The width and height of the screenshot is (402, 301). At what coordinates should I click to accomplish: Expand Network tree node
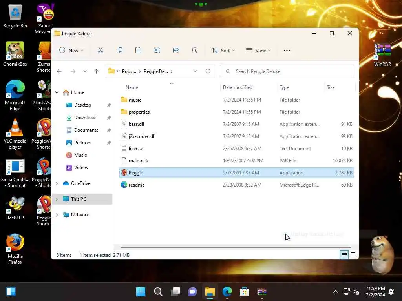coord(57,215)
